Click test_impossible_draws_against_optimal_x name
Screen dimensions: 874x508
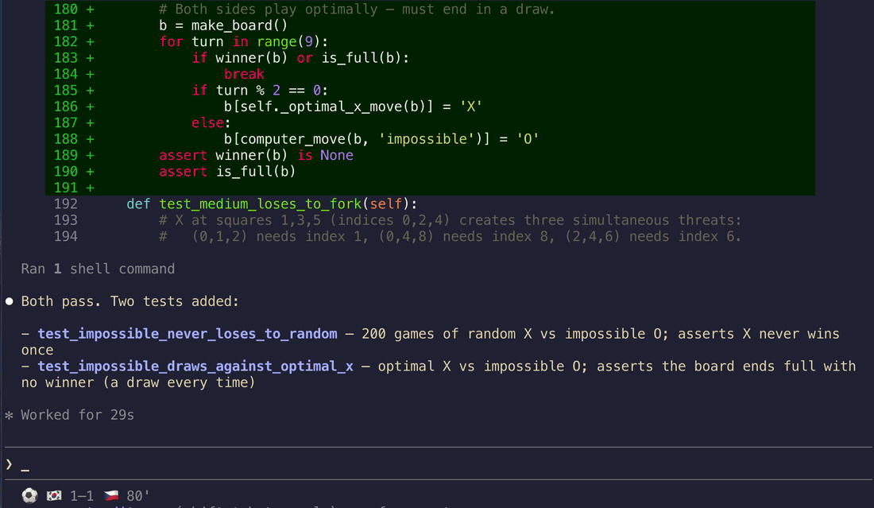coord(195,366)
